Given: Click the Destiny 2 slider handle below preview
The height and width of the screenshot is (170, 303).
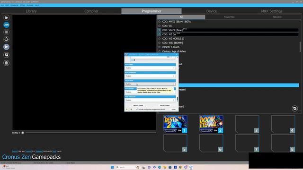Looking at the screenshot, I should click(x=23, y=133).
